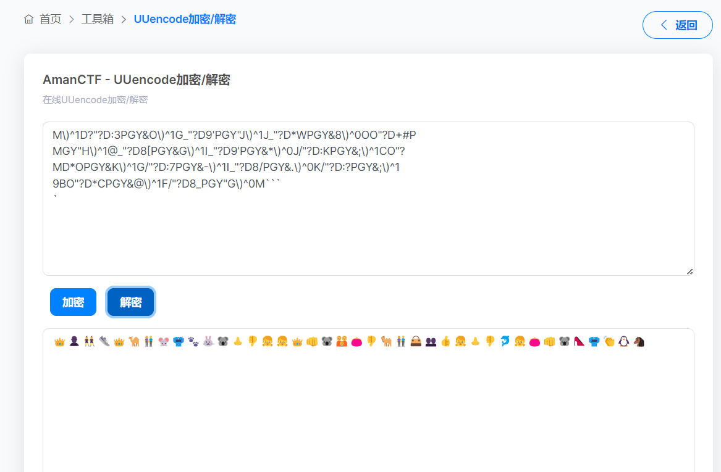Image resolution: width=721 pixels, height=472 pixels.
Task: Click the AmanCTF - UUencode加密/解密 heading
Action: [137, 80]
